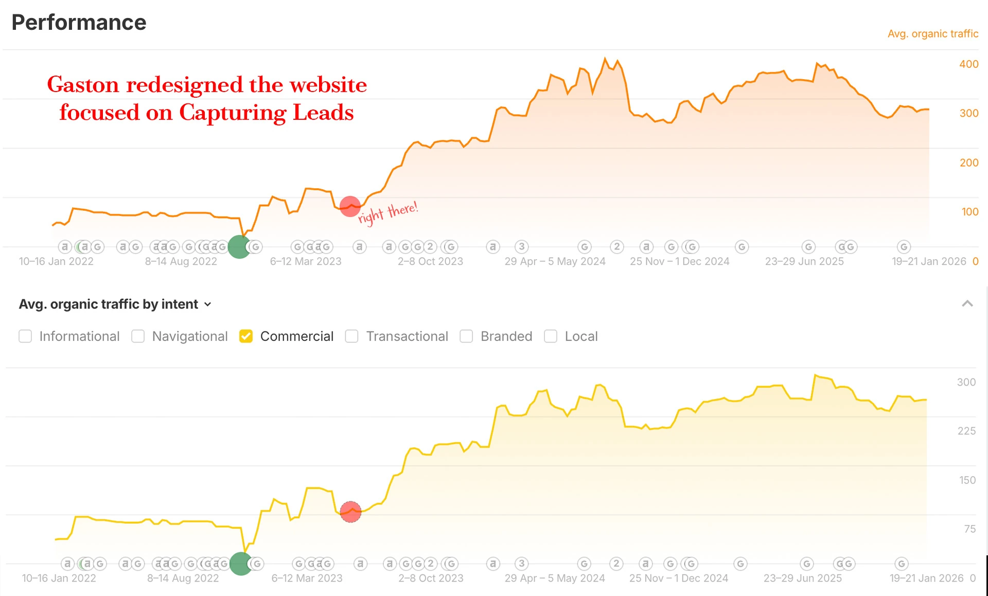Collapse the intent chart with the chevron
This screenshot has height=596, width=988.
click(x=967, y=304)
